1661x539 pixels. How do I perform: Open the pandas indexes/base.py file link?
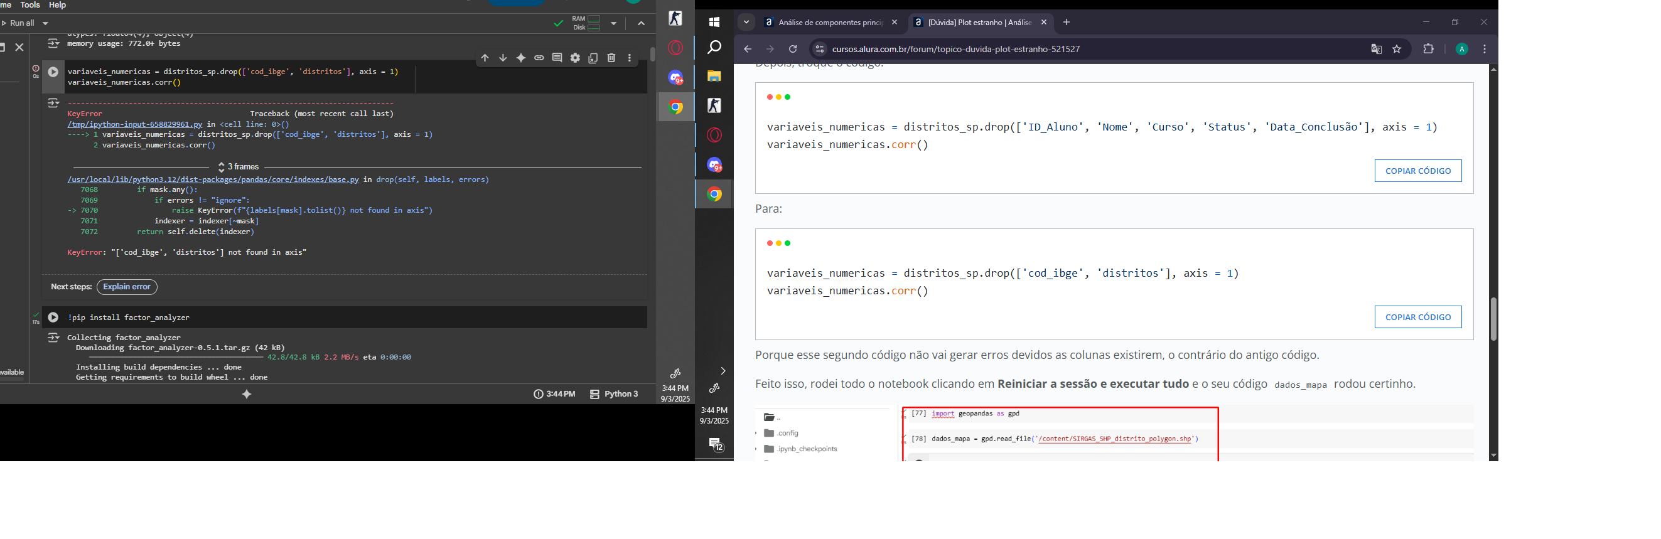[213, 180]
